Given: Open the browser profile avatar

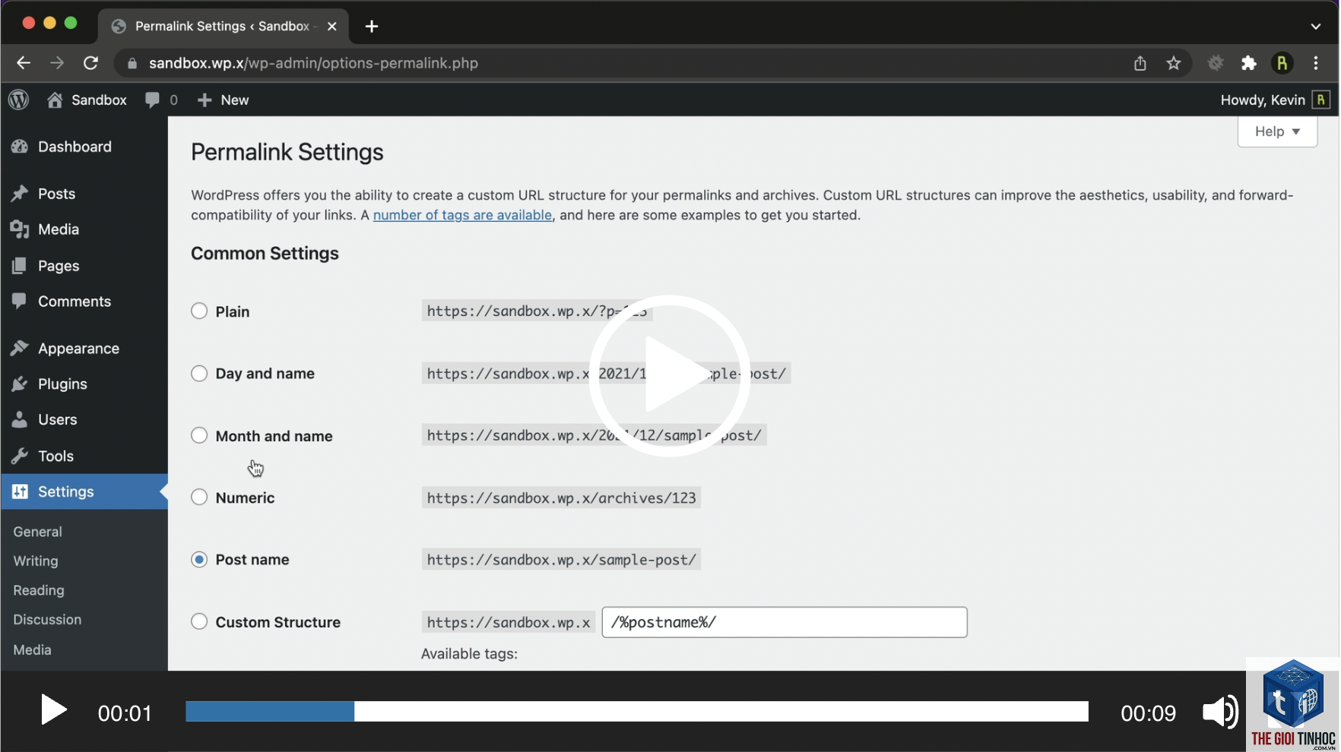Looking at the screenshot, I should (x=1282, y=63).
